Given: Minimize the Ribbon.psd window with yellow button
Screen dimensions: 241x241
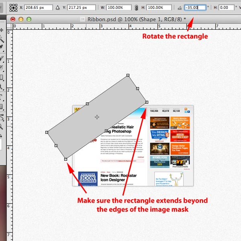Looking at the screenshot, I should coord(21,19).
